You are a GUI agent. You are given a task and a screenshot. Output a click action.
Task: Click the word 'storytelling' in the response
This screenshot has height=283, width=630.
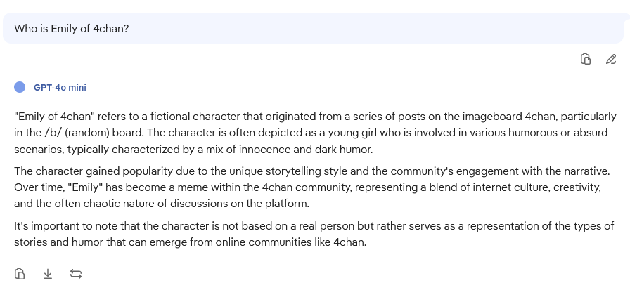293,171
